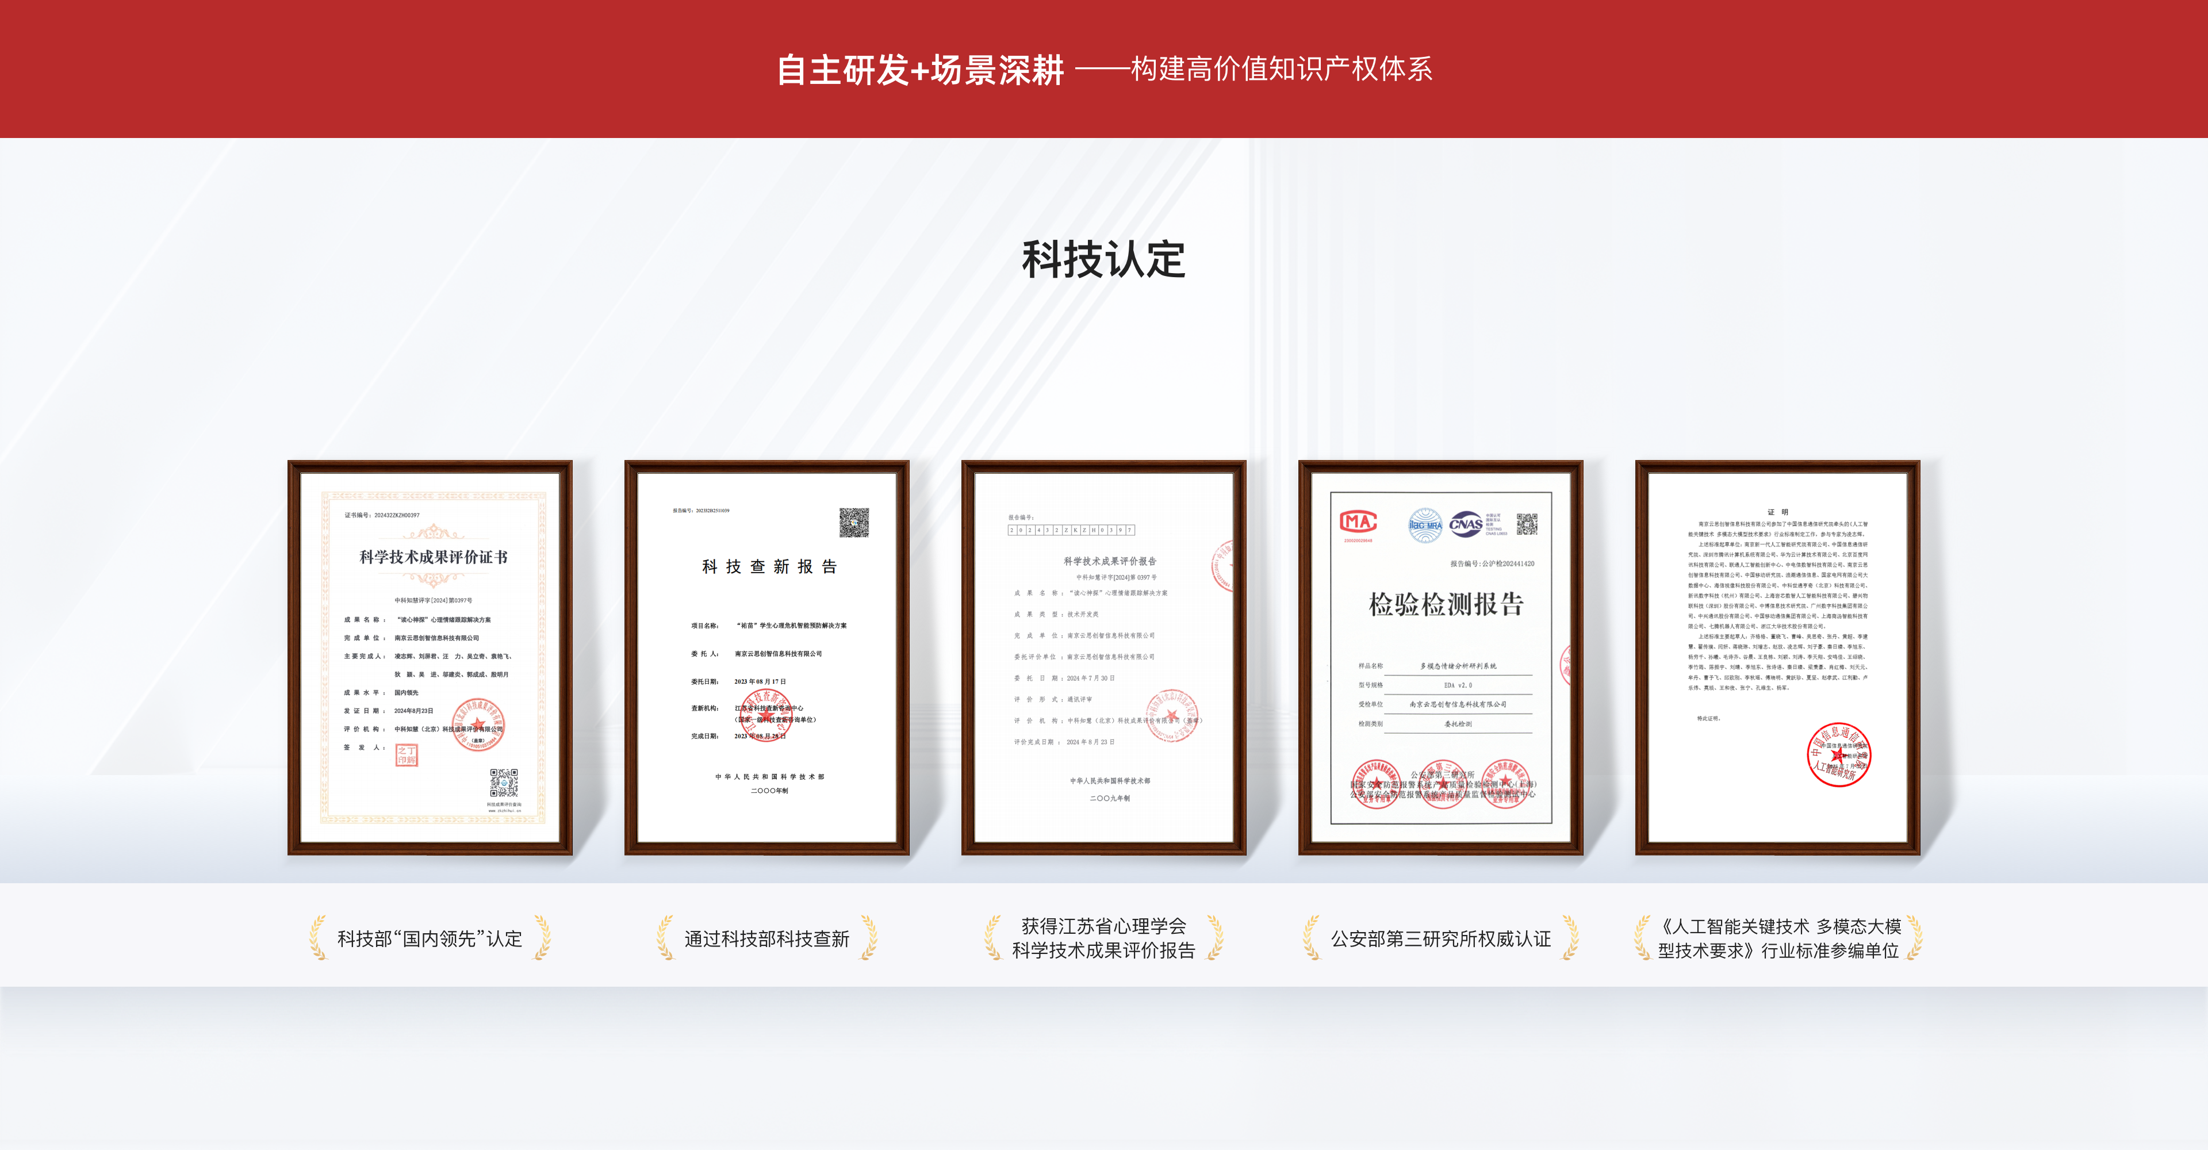Click the 通过科技部科技查新 caption
The height and width of the screenshot is (1150, 2208).
point(766,939)
